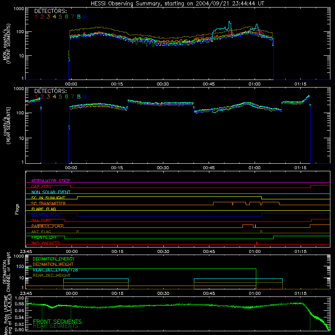Screen dimensions: 335x335
Task: Click the FRONTS_OFF flag label
Action: pyautogui.click(x=44, y=237)
